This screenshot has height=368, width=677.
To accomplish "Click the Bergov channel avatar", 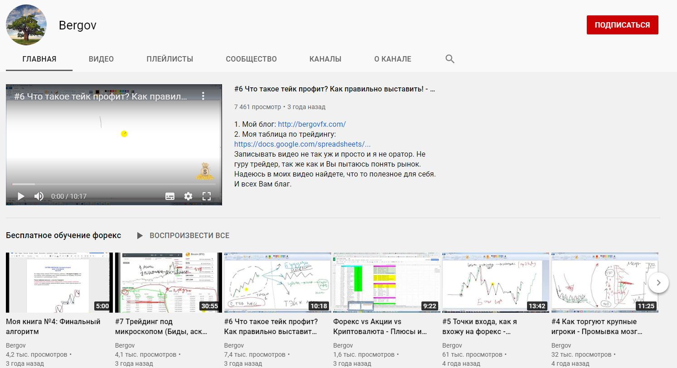I will click(x=26, y=25).
